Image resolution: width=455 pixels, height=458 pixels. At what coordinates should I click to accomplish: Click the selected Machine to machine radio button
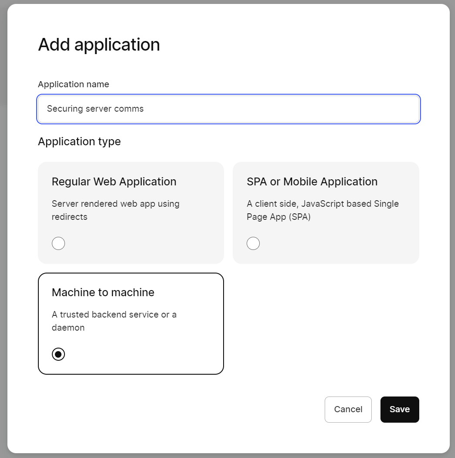click(58, 354)
